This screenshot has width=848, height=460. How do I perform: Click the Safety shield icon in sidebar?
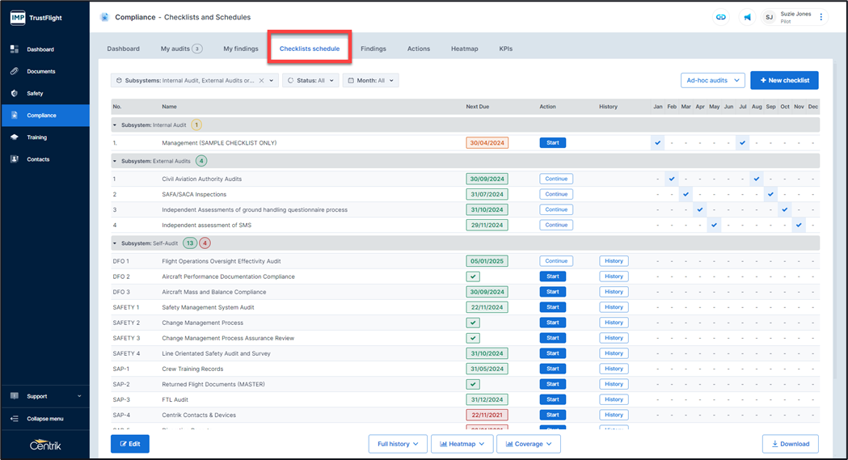[15, 93]
